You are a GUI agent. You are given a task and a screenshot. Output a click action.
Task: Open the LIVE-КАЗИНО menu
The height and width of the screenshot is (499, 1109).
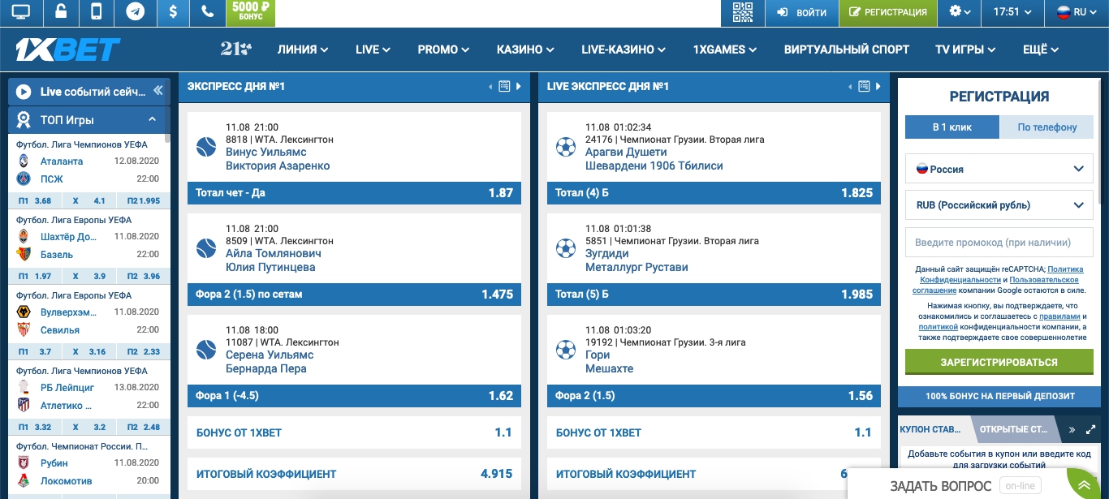(624, 49)
